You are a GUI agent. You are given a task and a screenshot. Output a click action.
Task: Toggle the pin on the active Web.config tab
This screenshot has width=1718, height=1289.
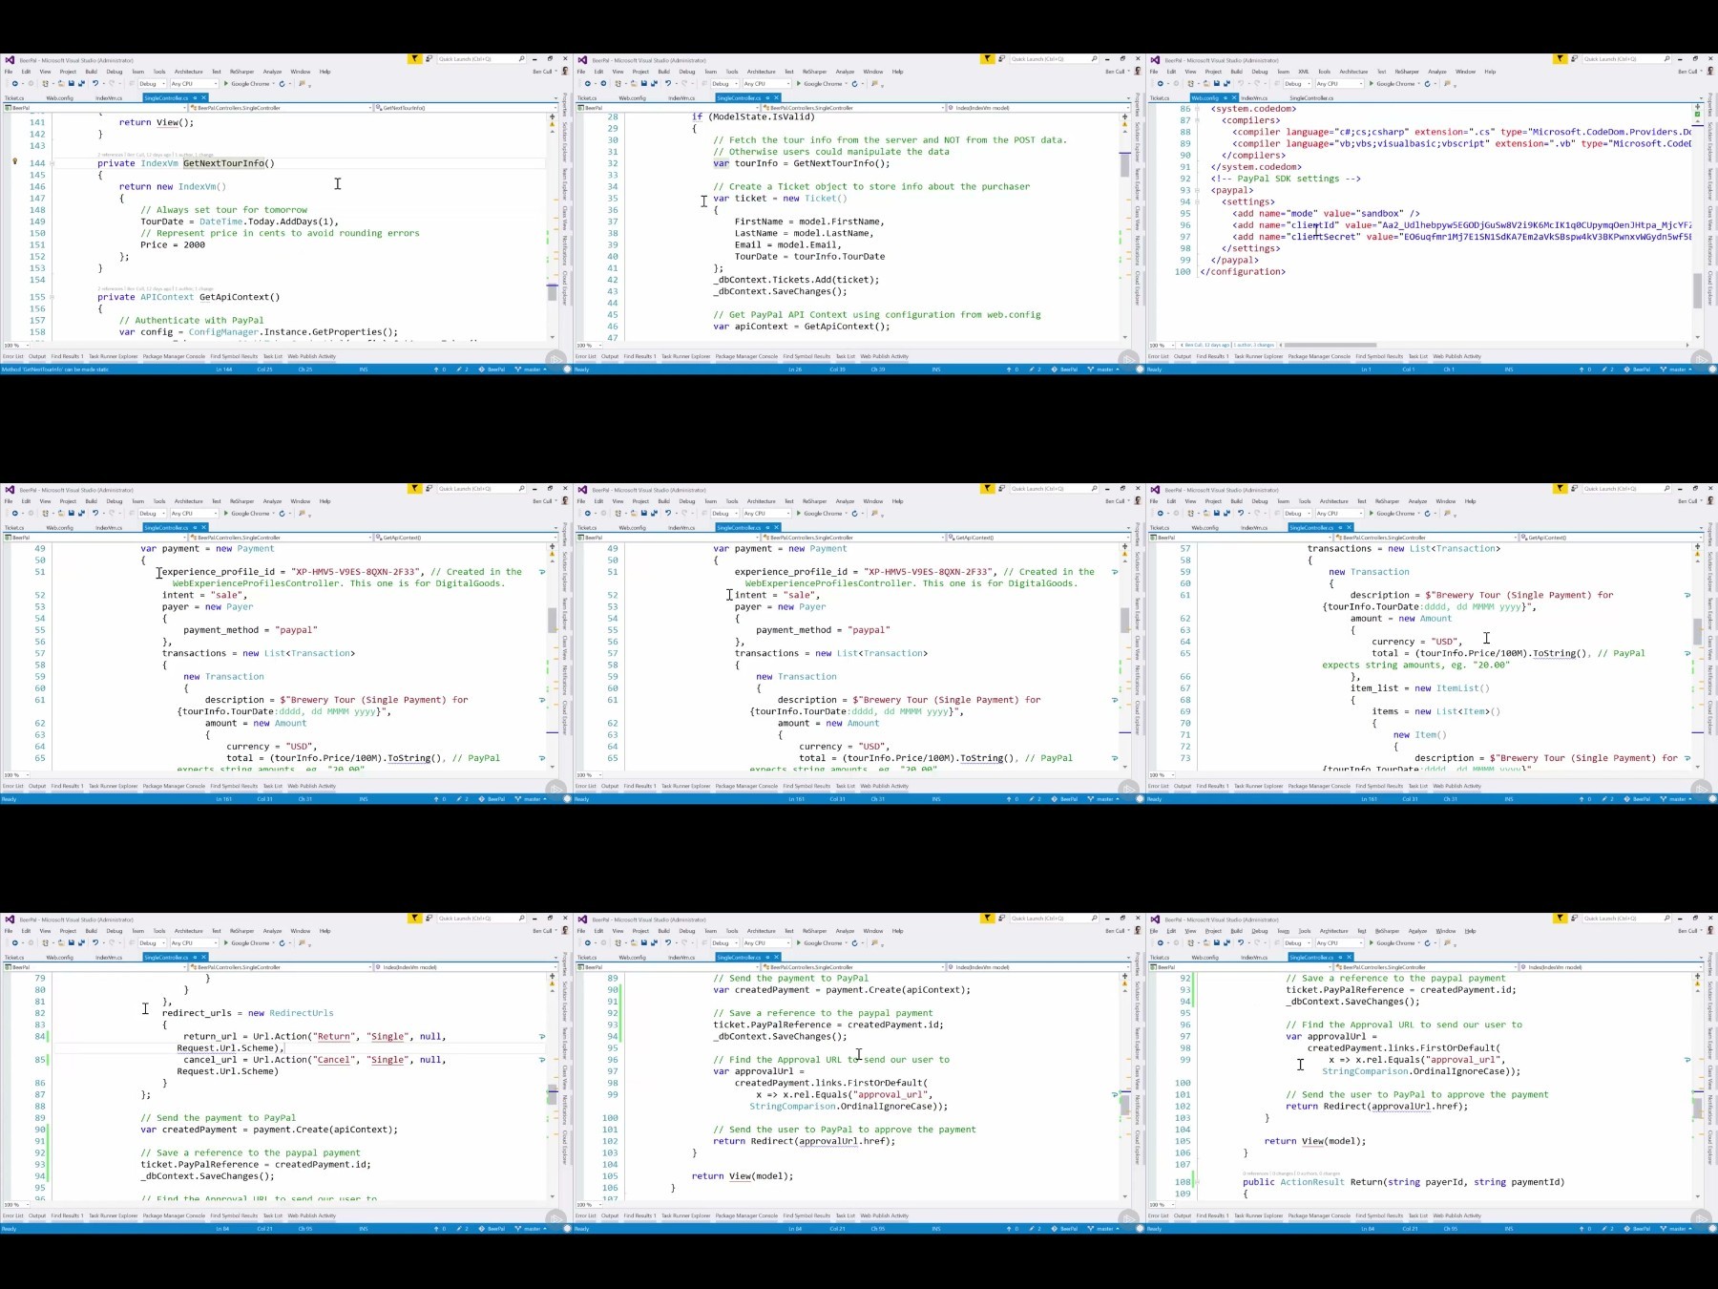click(1226, 97)
